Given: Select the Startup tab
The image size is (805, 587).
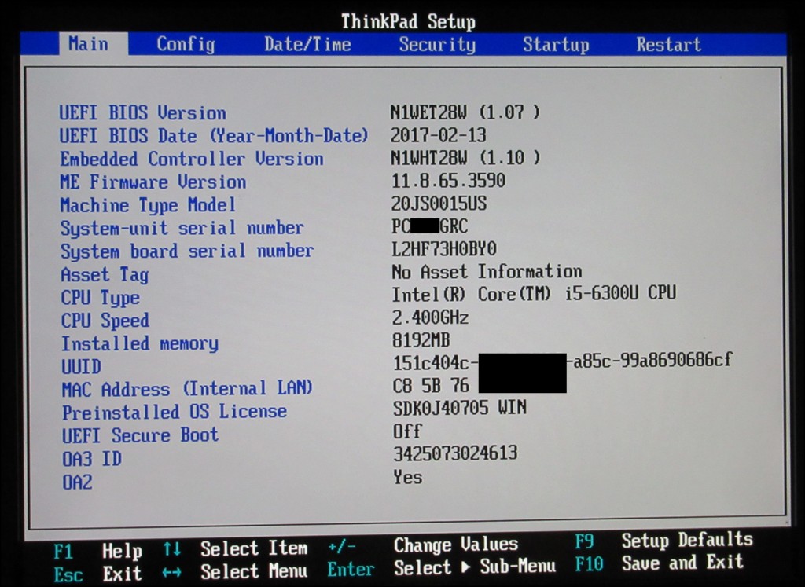Looking at the screenshot, I should (x=556, y=44).
